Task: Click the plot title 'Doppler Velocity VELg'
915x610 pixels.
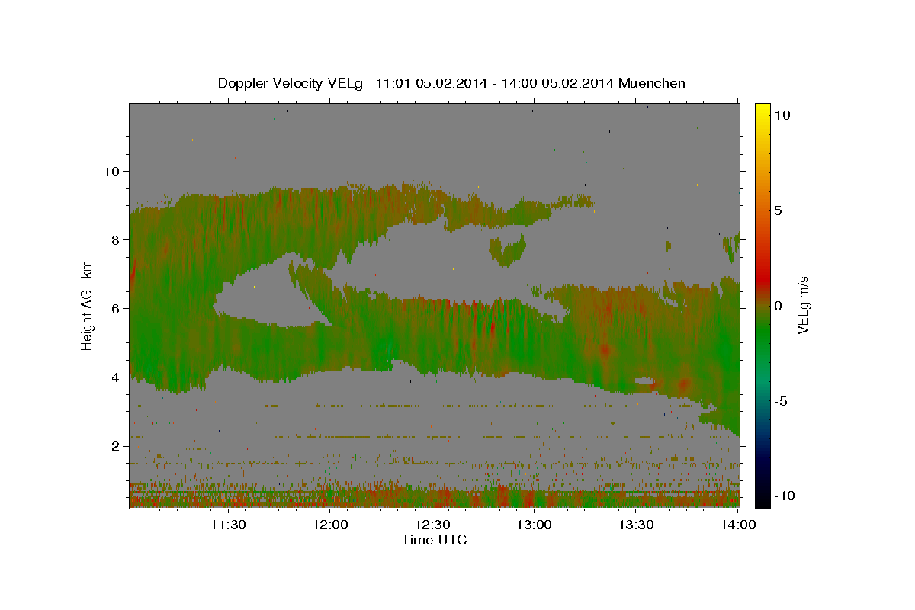Action: pyautogui.click(x=291, y=83)
